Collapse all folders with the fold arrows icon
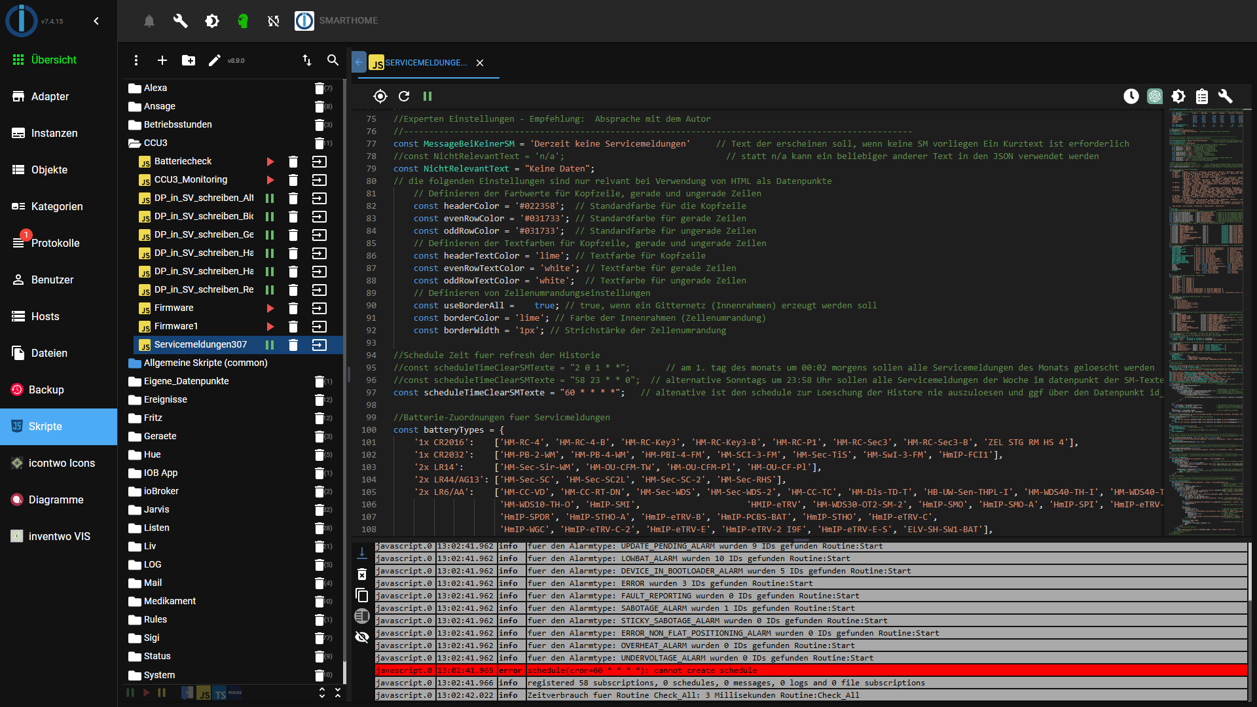The width and height of the screenshot is (1257, 707). point(338,693)
